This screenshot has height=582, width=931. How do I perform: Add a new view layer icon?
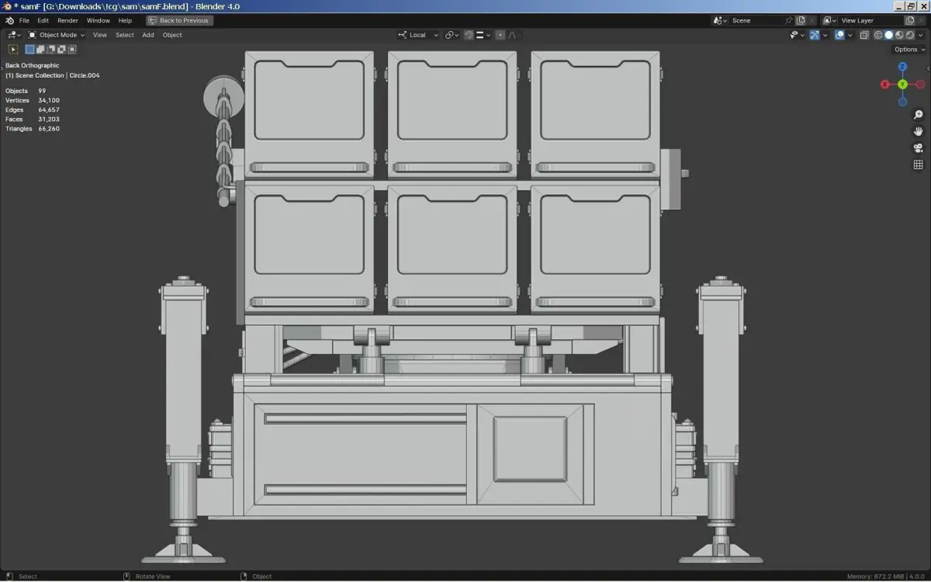pos(910,20)
